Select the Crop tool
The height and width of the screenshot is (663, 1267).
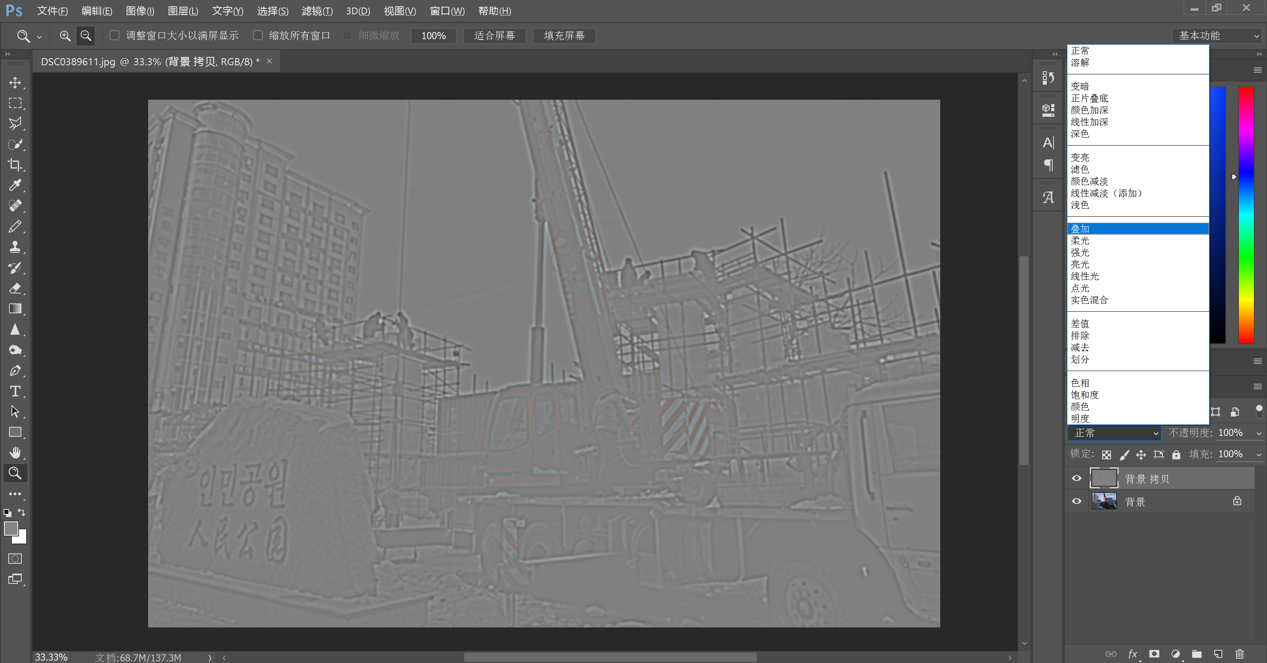point(15,165)
